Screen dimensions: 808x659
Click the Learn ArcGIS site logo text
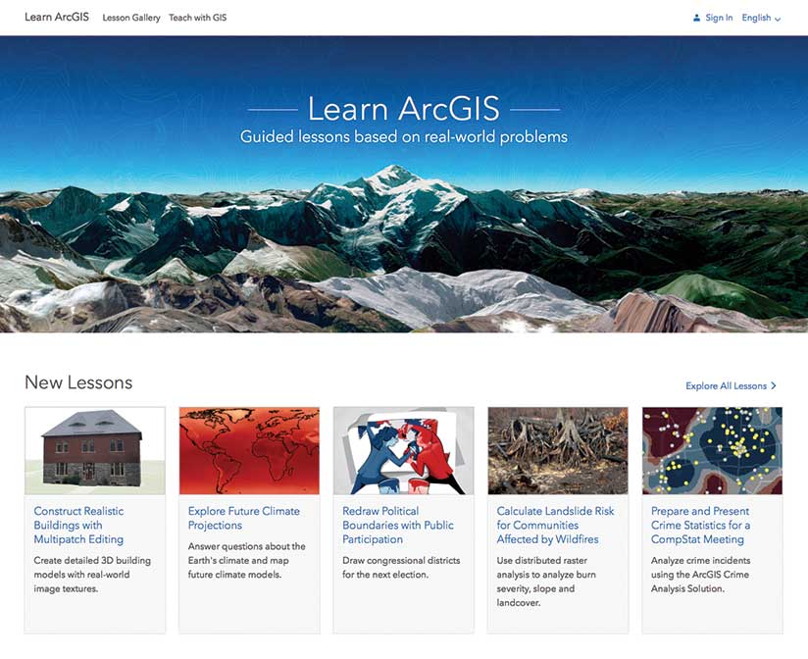click(x=57, y=17)
